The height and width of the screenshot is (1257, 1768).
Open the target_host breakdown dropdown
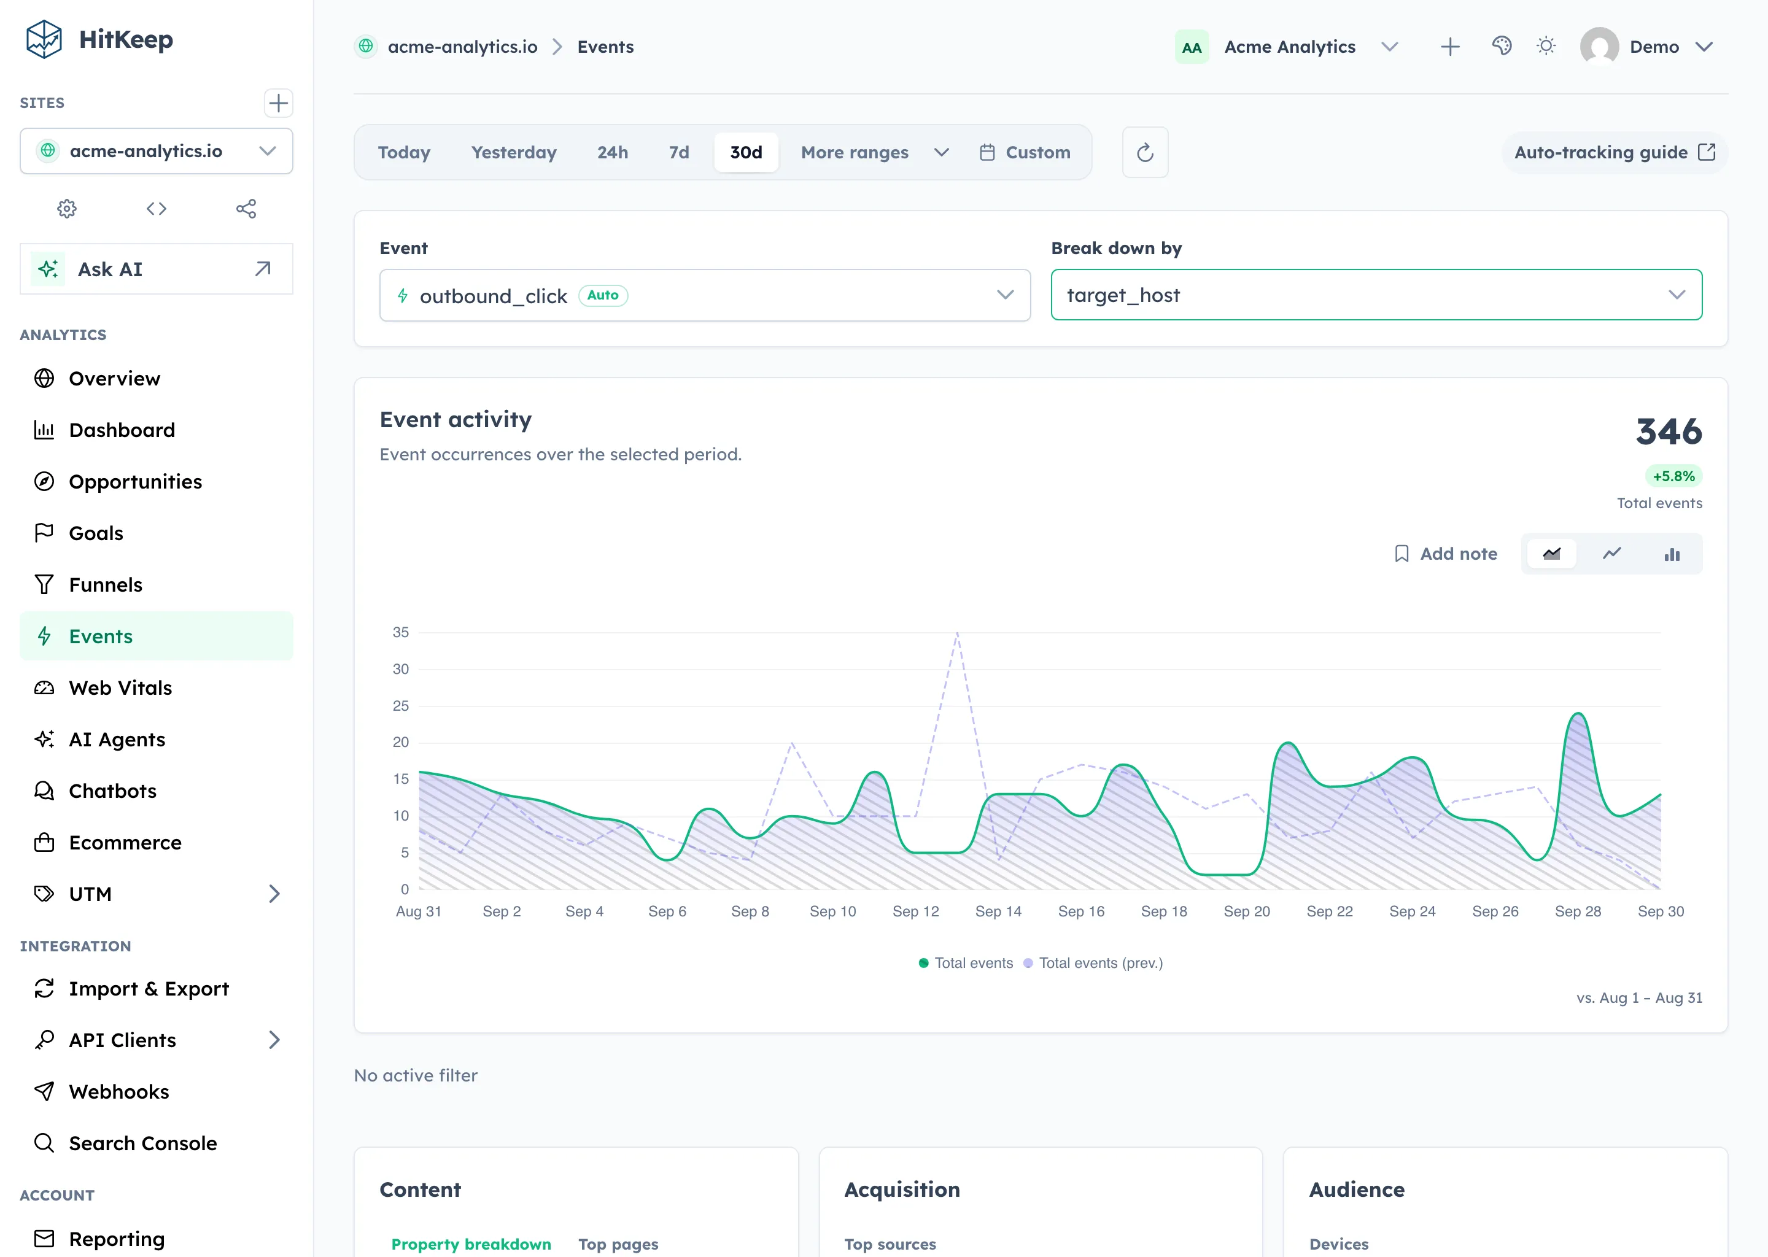pyautogui.click(x=1376, y=295)
